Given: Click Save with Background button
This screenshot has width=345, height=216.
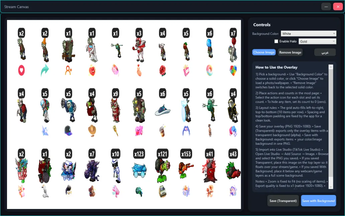Looking at the screenshot, I should (x=318, y=201).
